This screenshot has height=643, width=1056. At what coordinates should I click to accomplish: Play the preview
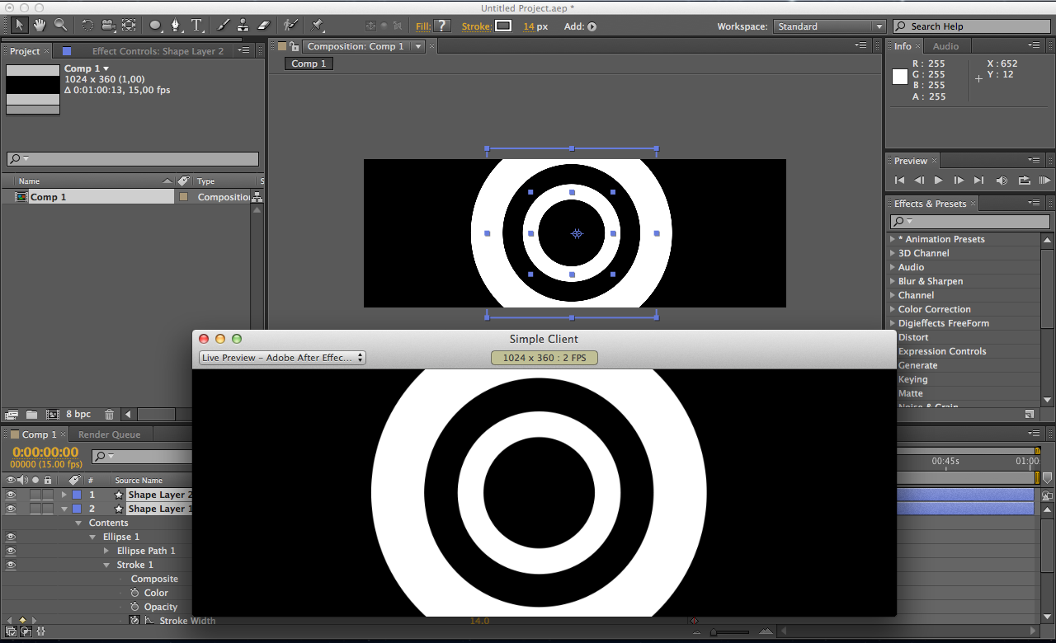click(939, 181)
